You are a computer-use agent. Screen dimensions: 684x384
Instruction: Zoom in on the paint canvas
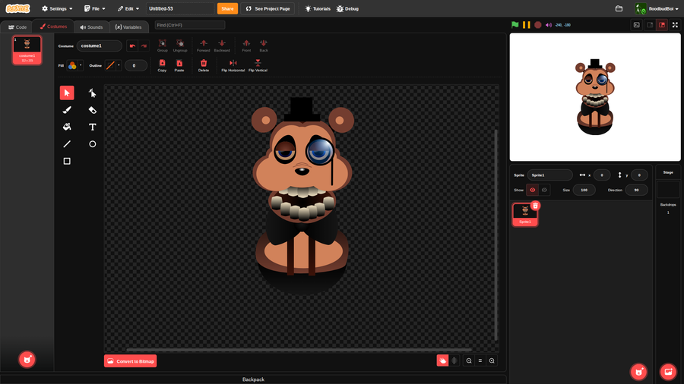(x=492, y=360)
